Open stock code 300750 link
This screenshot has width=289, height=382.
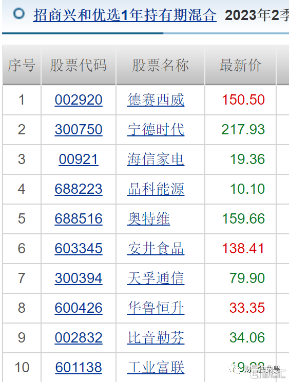tap(79, 129)
